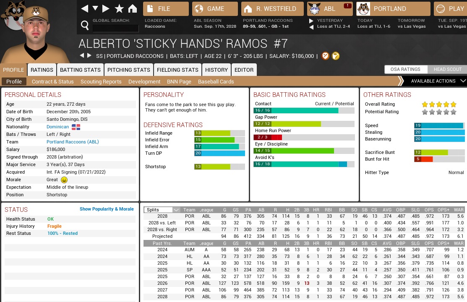Open the FILE menu

point(166,9)
